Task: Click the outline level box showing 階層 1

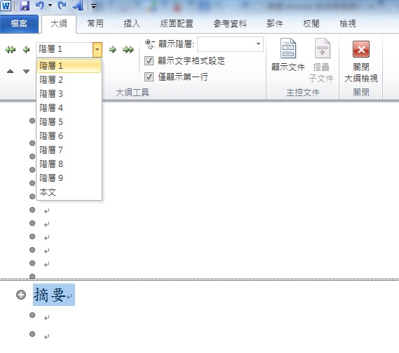Action: [x=65, y=50]
